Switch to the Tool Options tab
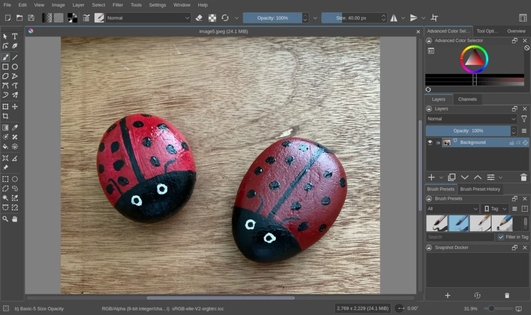 [x=487, y=31]
